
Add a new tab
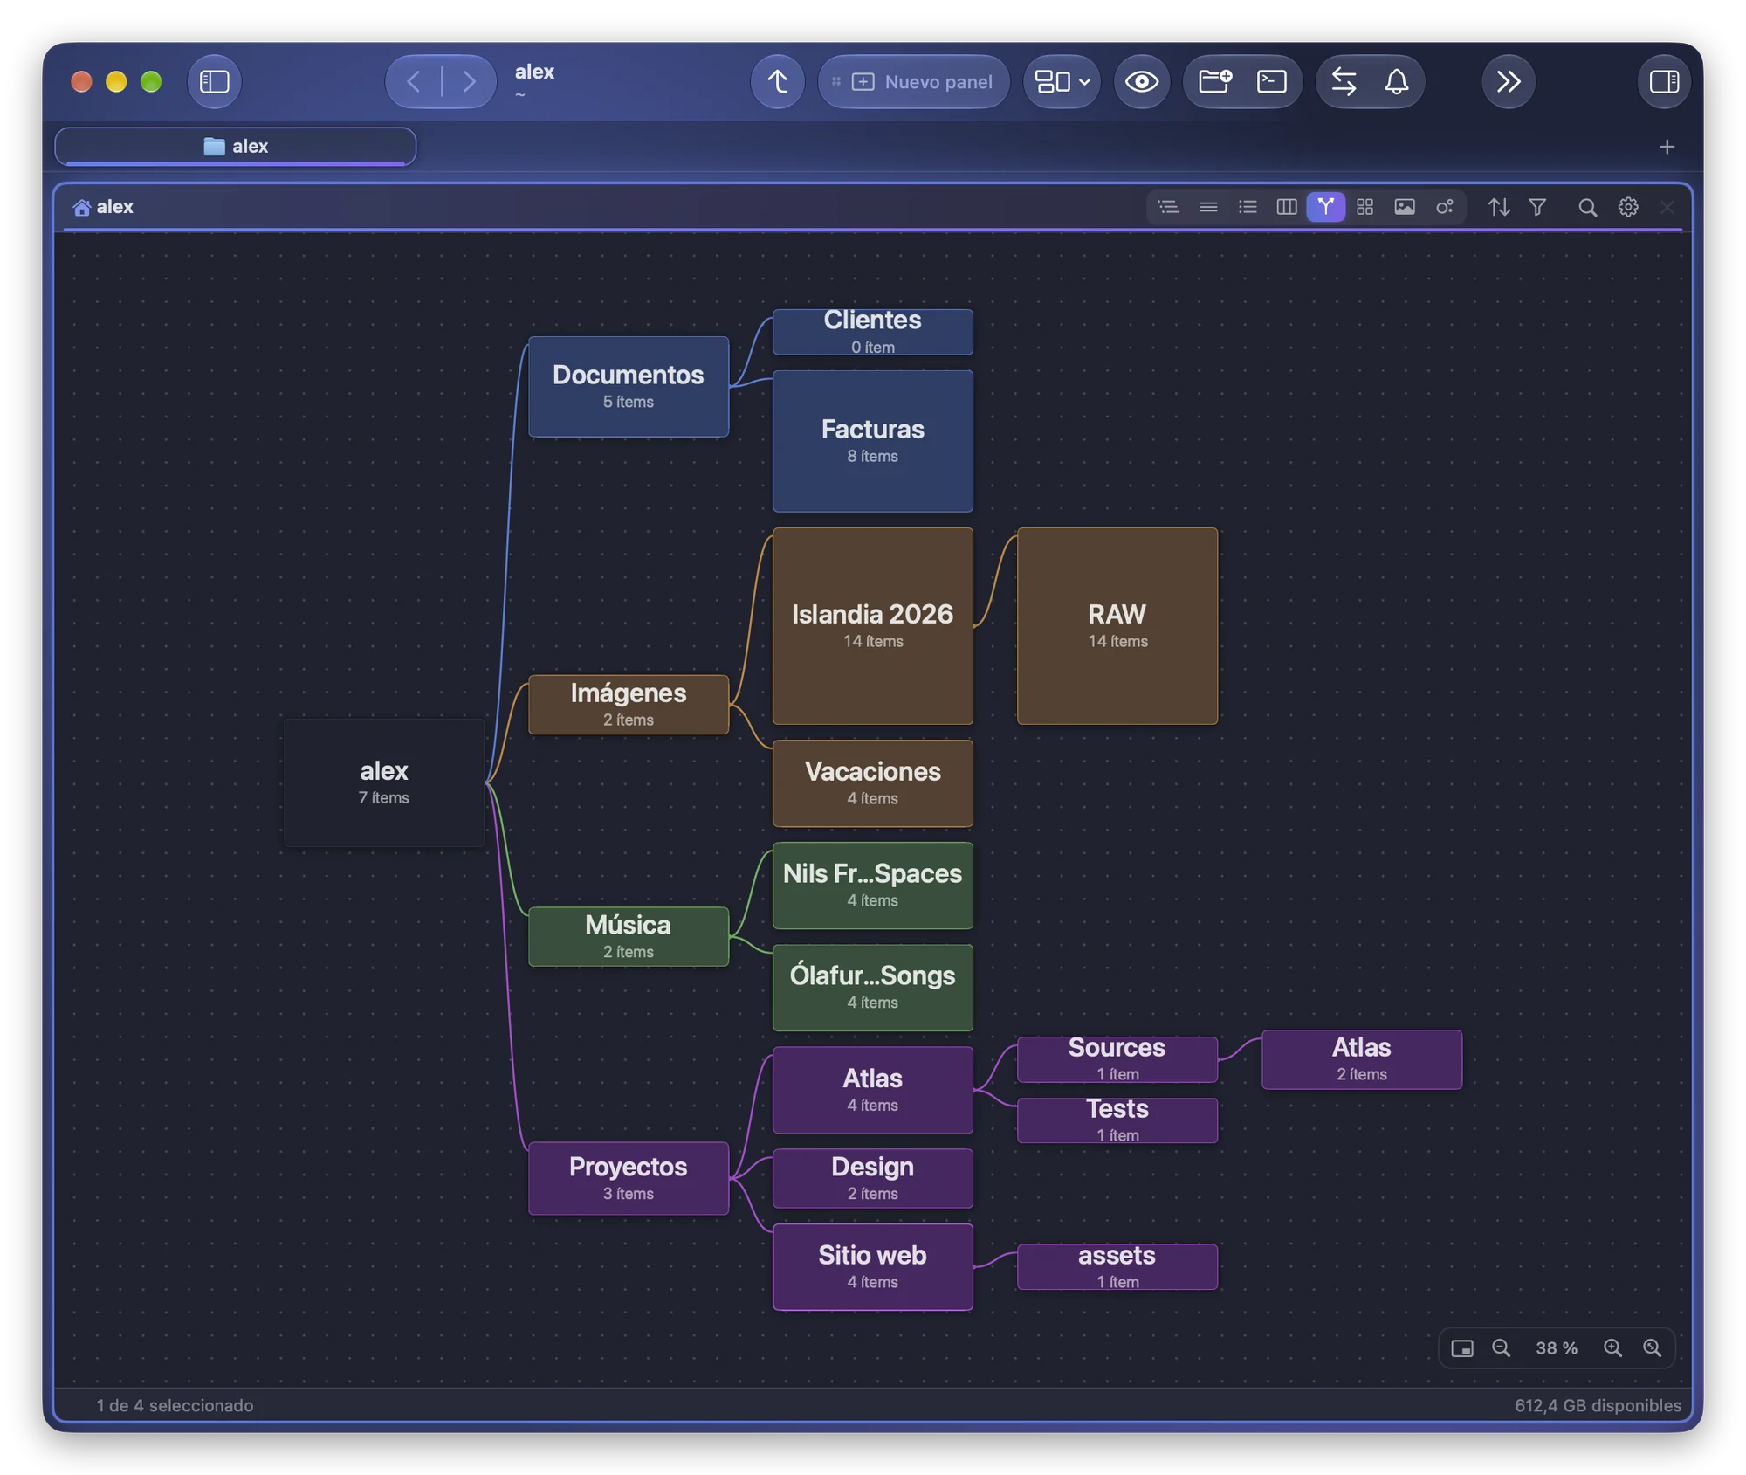pos(1667,147)
